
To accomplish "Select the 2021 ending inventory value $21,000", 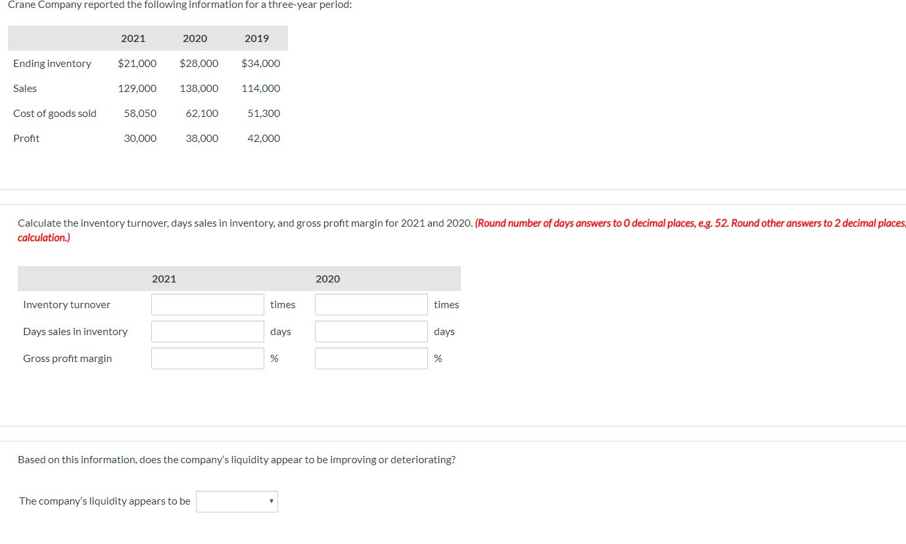I will click(x=137, y=64).
